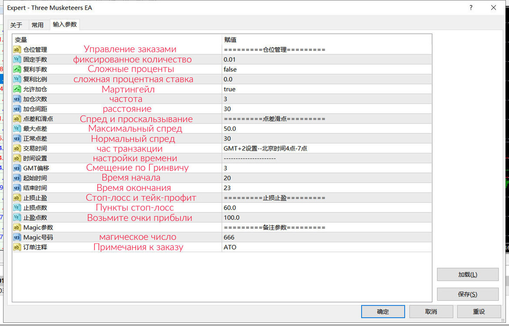This screenshot has width=509, height=326.
Task: Edit the 正常点差 value 30
Action: 327,139
